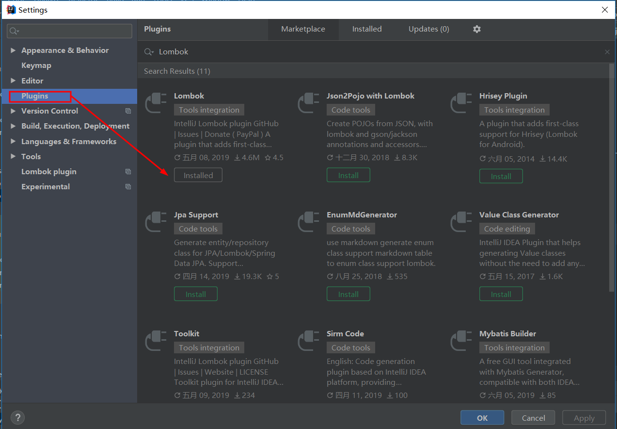Install the Value Class Generator plugin
The image size is (617, 429).
(x=501, y=294)
